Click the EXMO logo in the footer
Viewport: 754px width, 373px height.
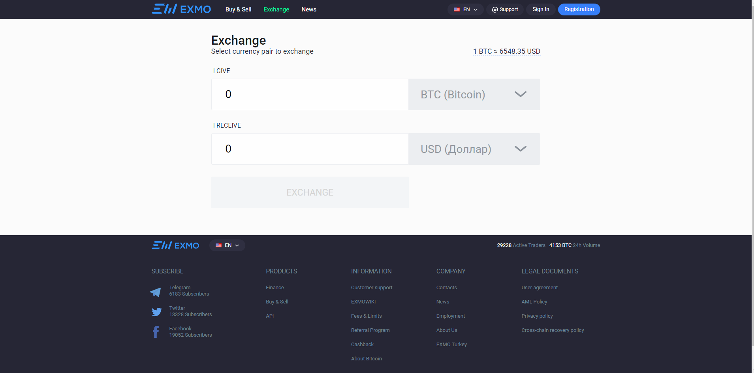(175, 245)
